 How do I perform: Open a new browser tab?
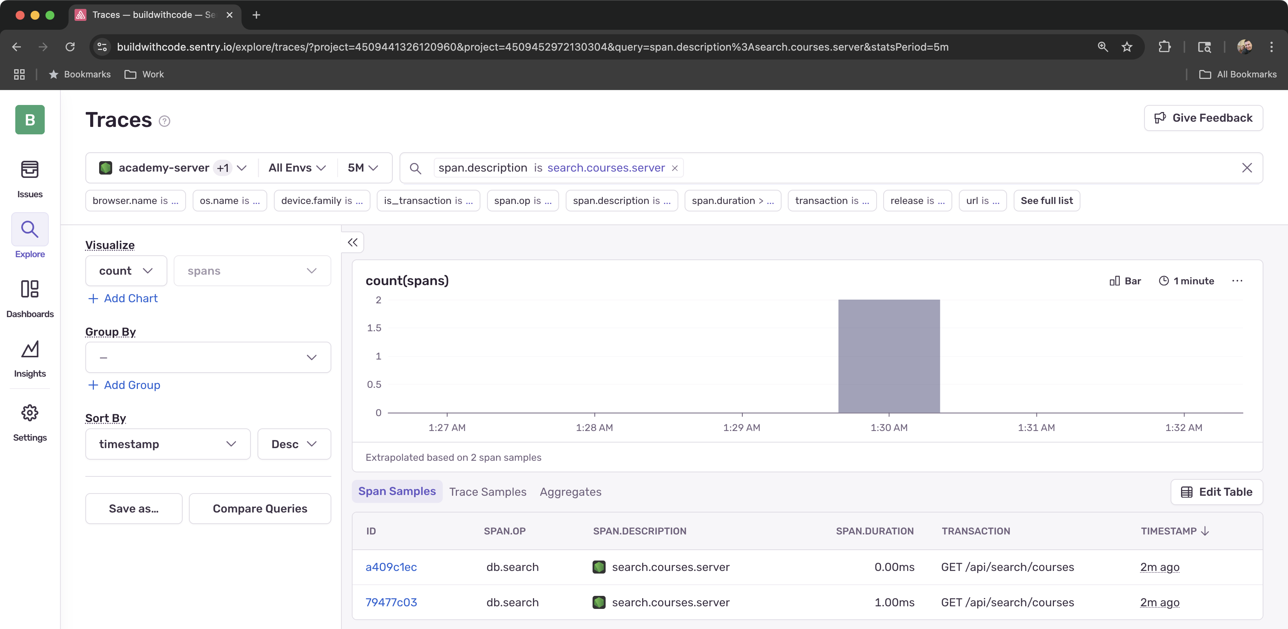[x=256, y=15]
